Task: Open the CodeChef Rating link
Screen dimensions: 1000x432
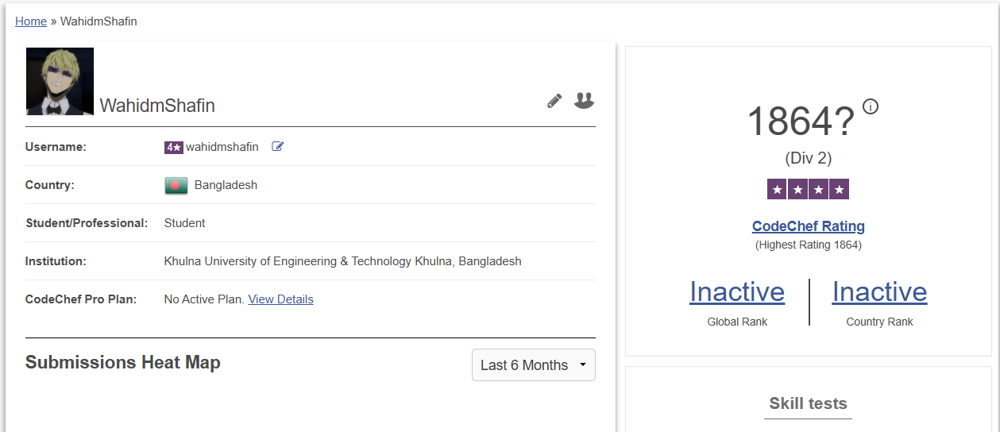Action: 808,226
